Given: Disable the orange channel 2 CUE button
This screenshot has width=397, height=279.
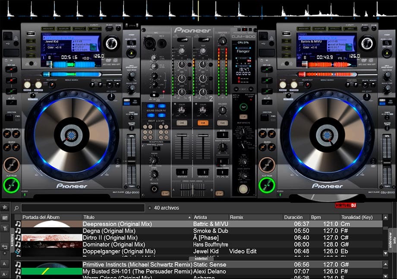Looking at the screenshot, I should tap(203, 123).
